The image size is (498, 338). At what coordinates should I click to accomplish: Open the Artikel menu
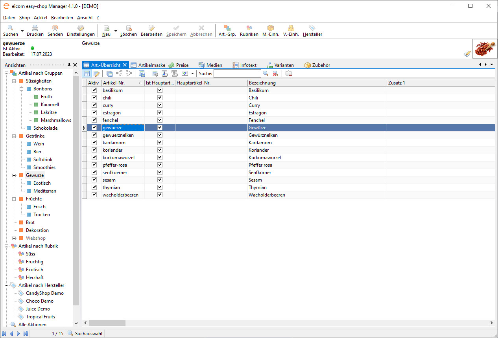pyautogui.click(x=40, y=18)
